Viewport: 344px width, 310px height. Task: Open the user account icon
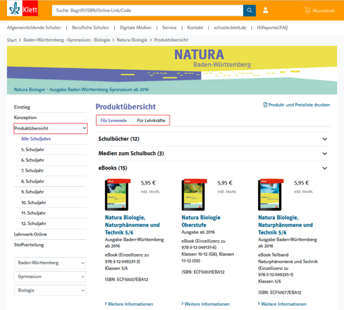tap(266, 10)
